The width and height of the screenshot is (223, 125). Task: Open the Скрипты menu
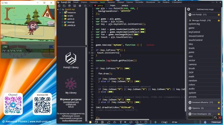point(130,2)
